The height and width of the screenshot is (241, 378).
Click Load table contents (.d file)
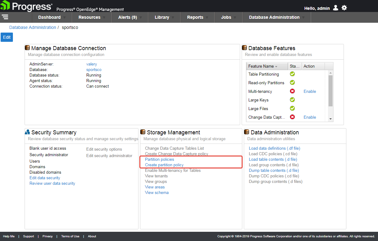tap(273, 159)
